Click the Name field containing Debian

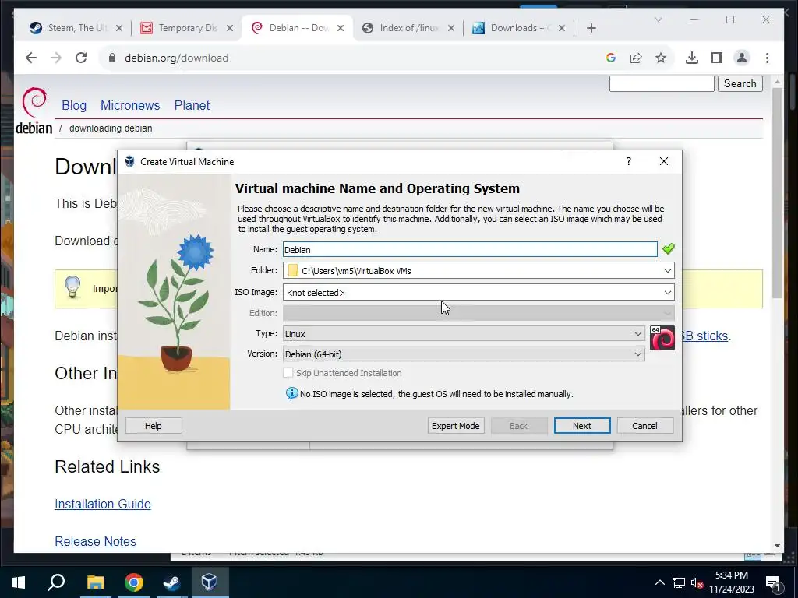tap(470, 249)
